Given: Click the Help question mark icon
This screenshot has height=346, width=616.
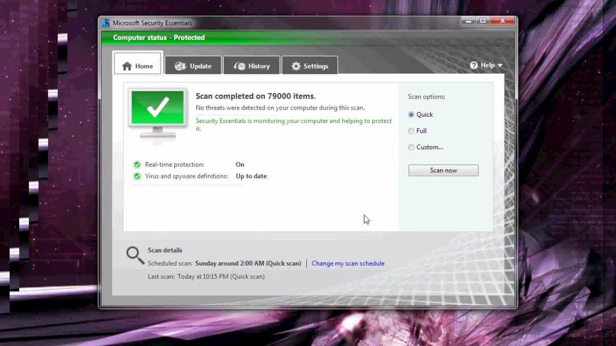Looking at the screenshot, I should (x=474, y=65).
